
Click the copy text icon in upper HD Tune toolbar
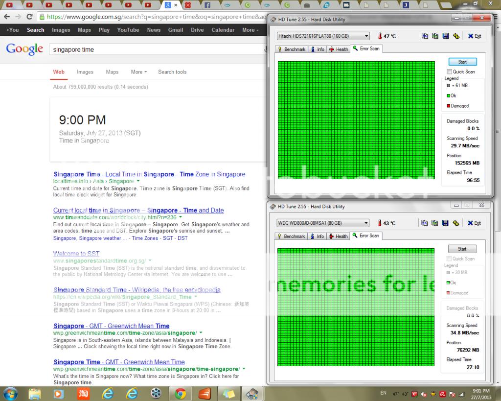click(424, 36)
